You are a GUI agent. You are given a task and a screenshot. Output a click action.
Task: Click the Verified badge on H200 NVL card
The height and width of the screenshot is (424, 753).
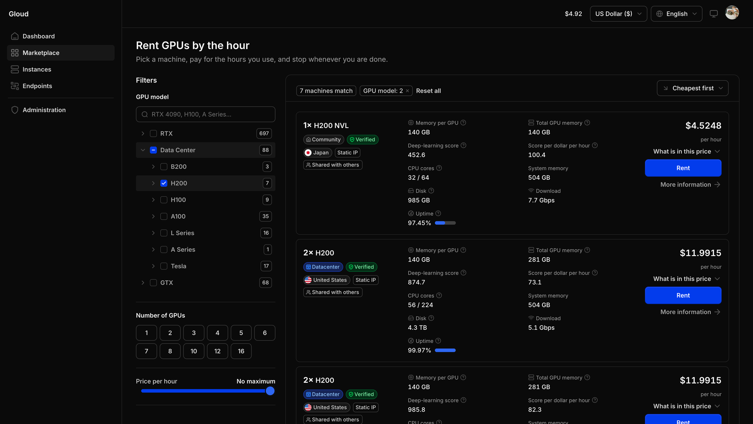pyautogui.click(x=362, y=140)
